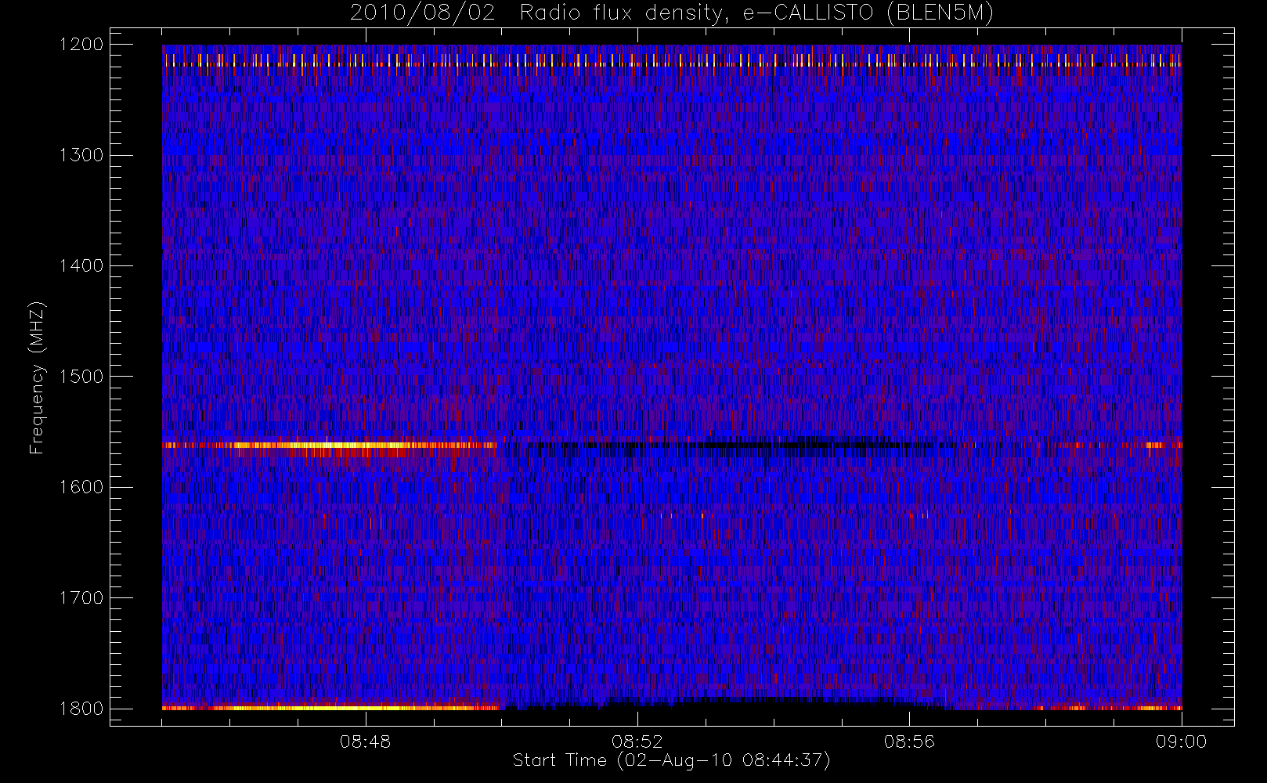1267x783 pixels.
Task: Select the 1500 frequency axis label
Action: click(x=81, y=377)
